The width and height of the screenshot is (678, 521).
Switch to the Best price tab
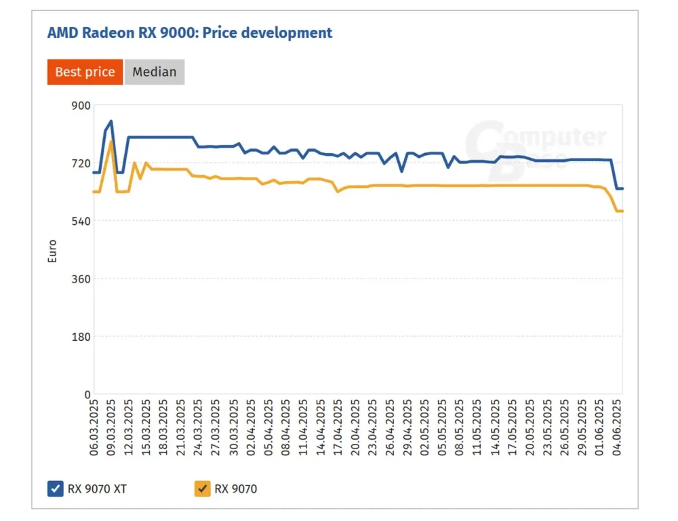[x=85, y=72]
